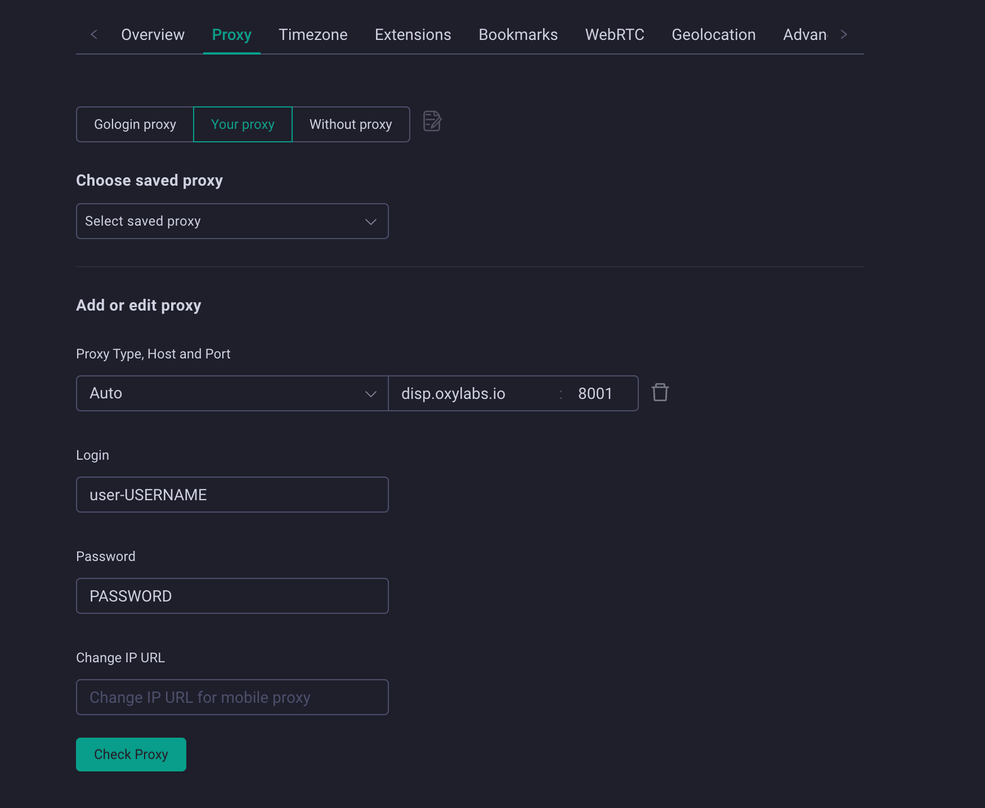Delete proxy with the trash icon
Viewport: 985px width, 808px height.
(660, 392)
